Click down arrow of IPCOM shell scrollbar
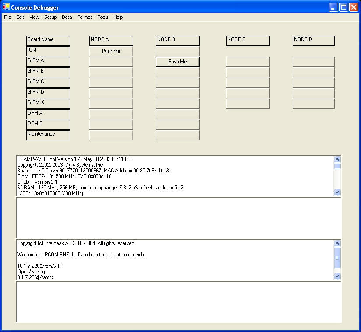This screenshot has height=332, width=361. pos(337,276)
